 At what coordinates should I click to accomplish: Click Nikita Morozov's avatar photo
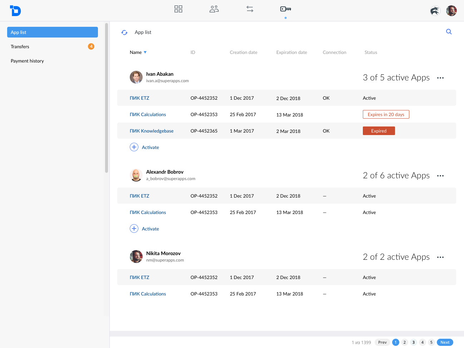[136, 257]
